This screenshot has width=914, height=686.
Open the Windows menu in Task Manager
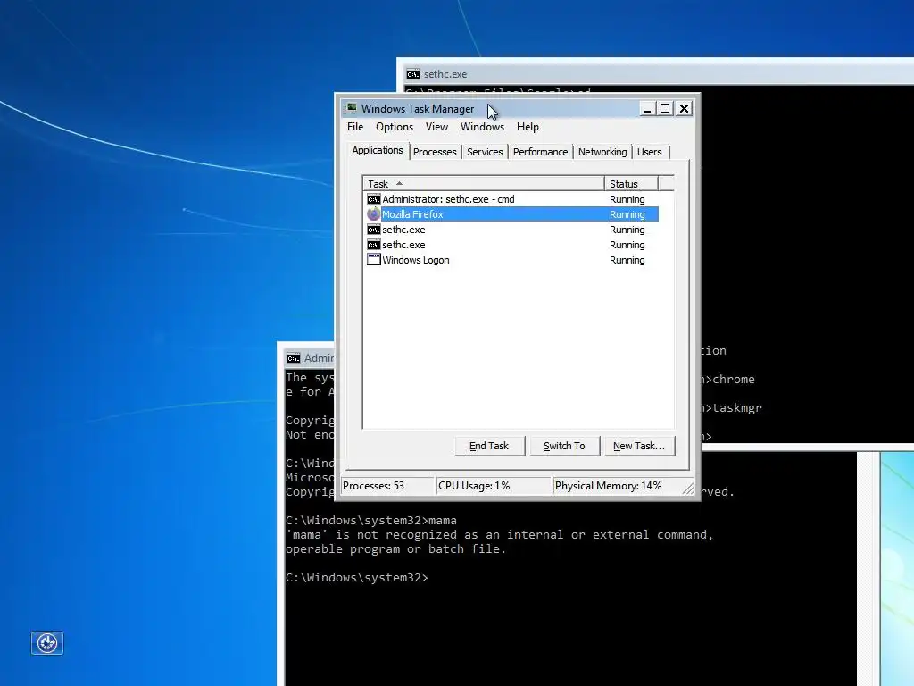pyautogui.click(x=482, y=127)
